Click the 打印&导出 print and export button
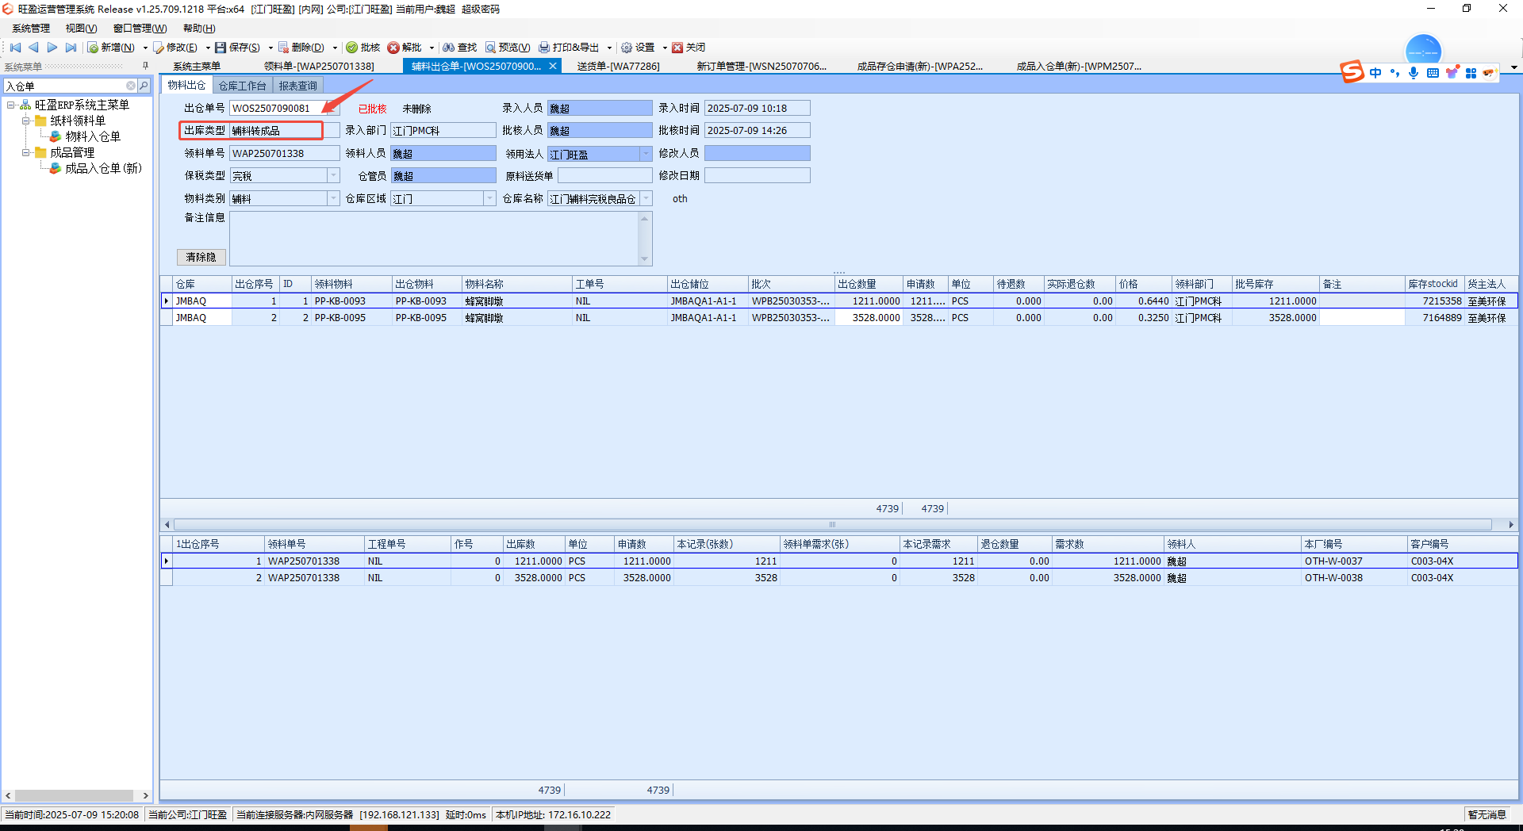1523x831 pixels. [x=570, y=48]
